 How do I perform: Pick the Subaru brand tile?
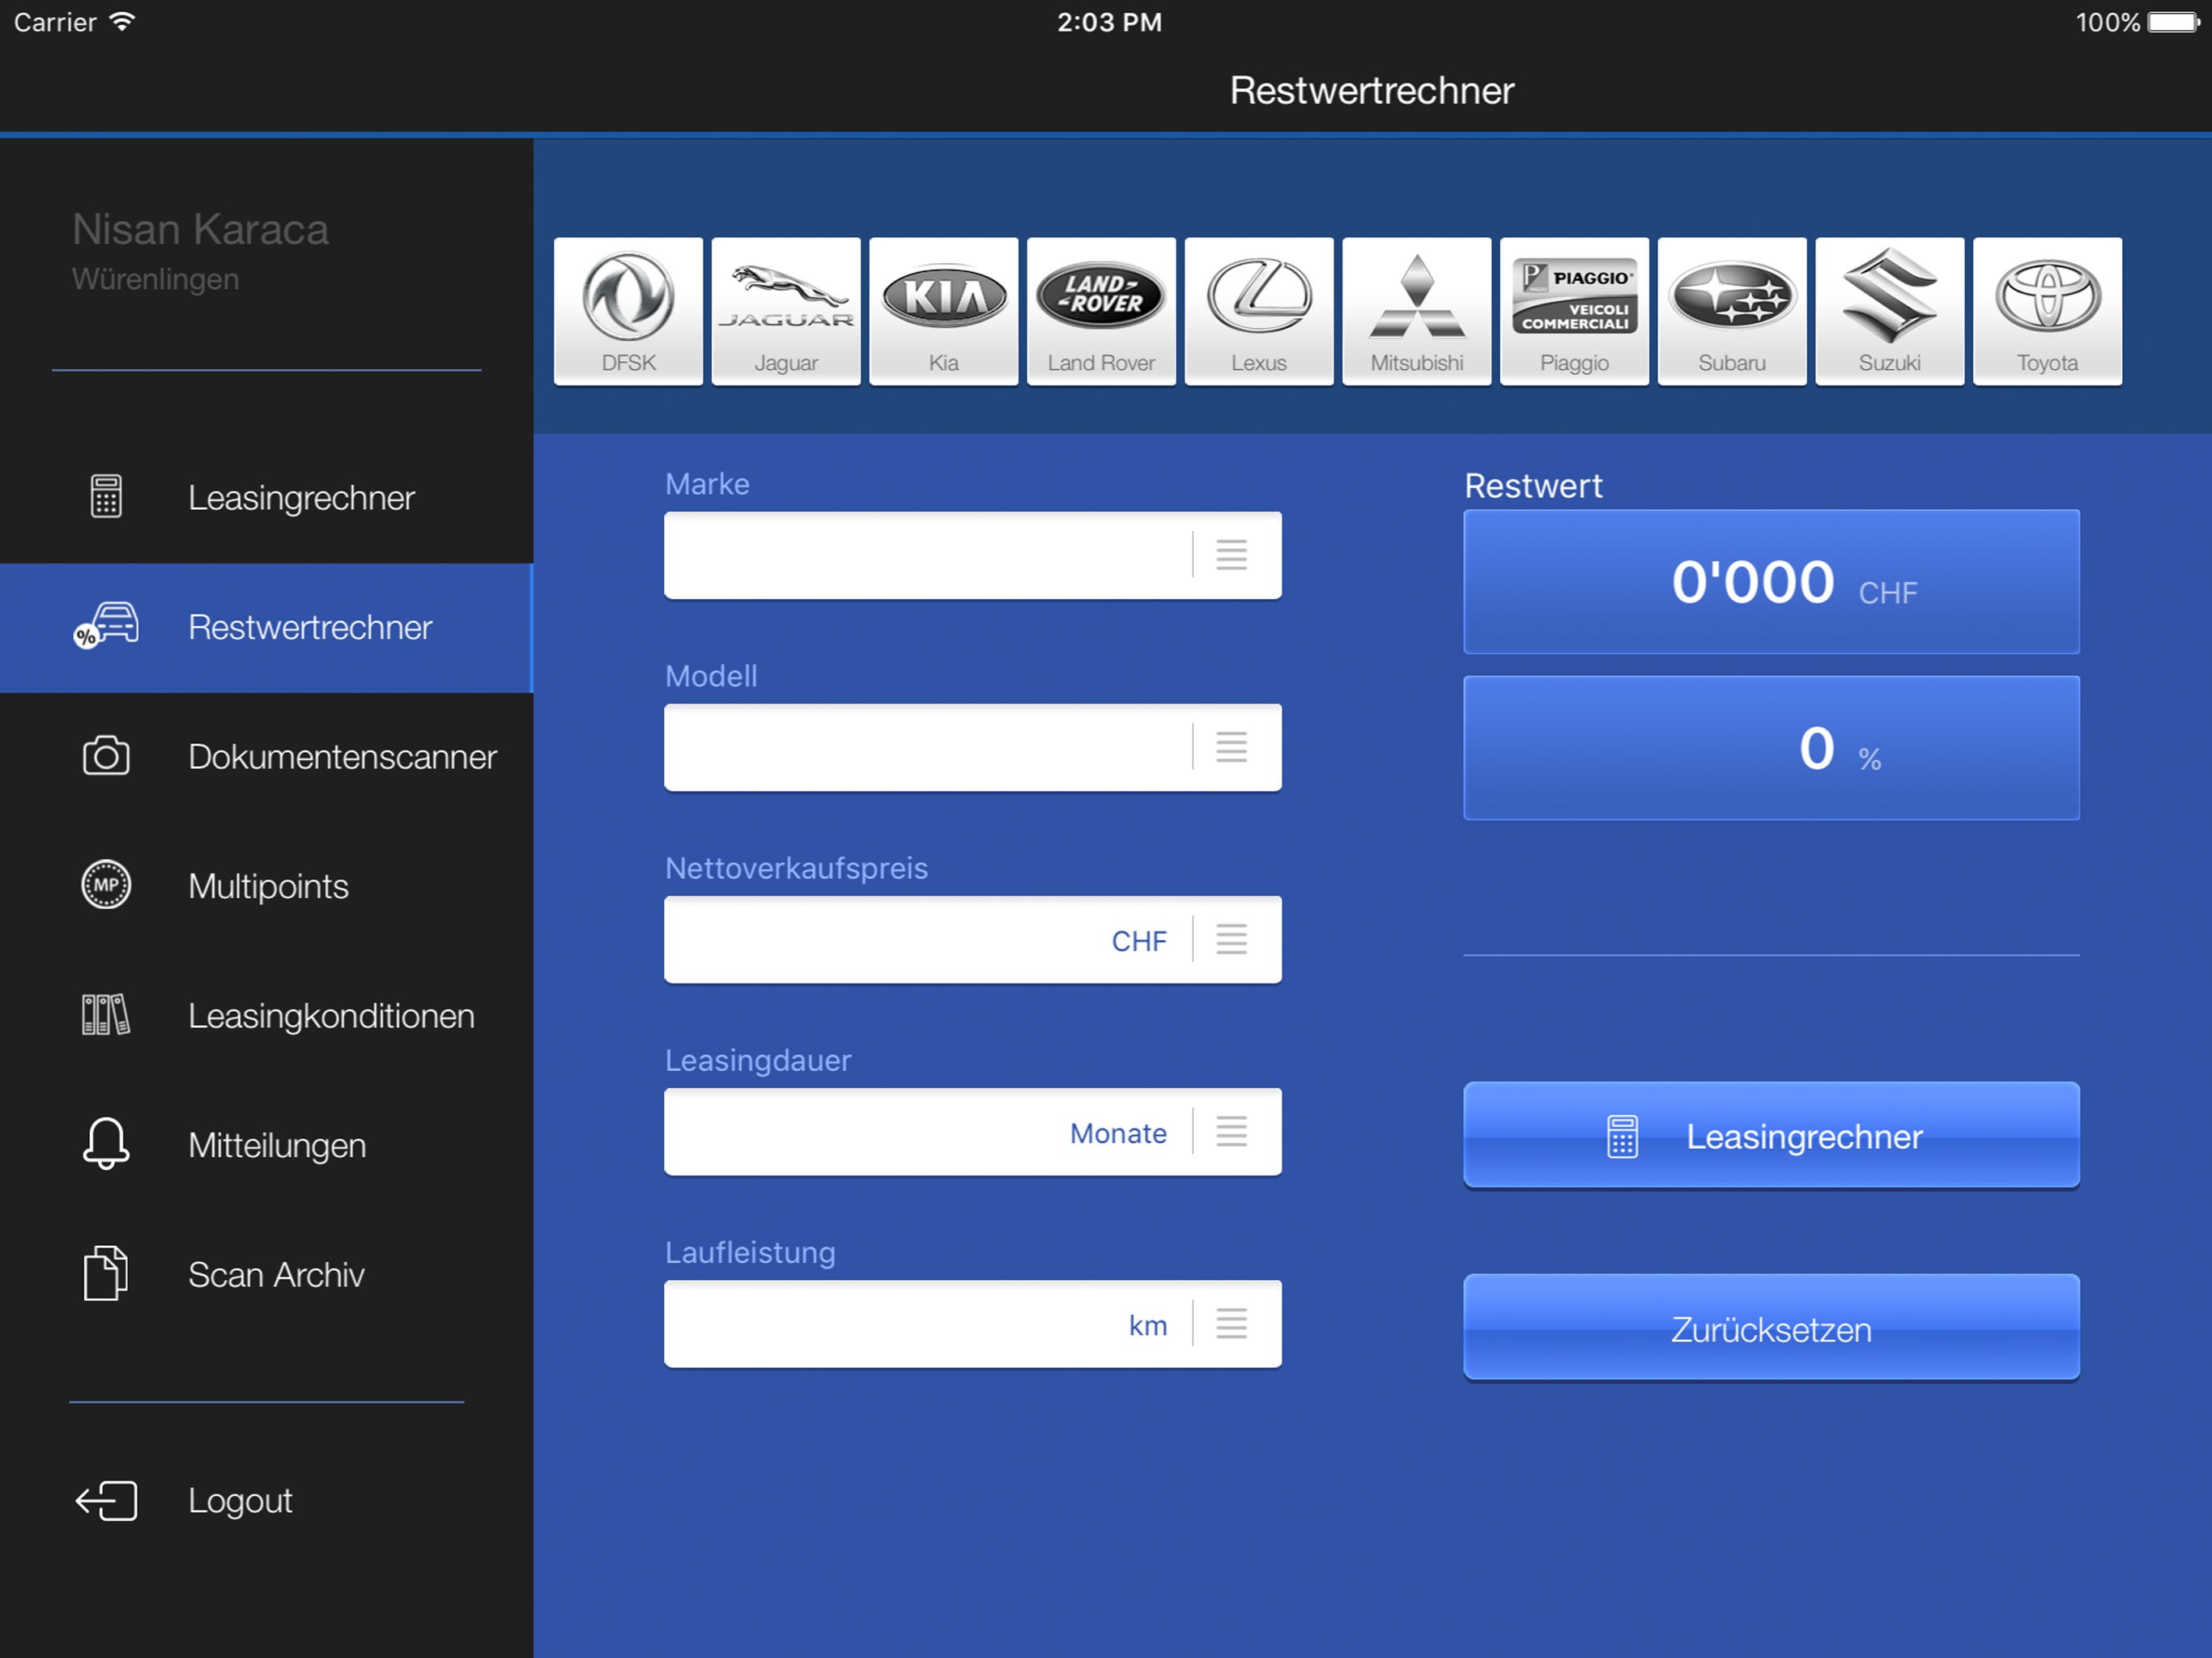[1732, 311]
